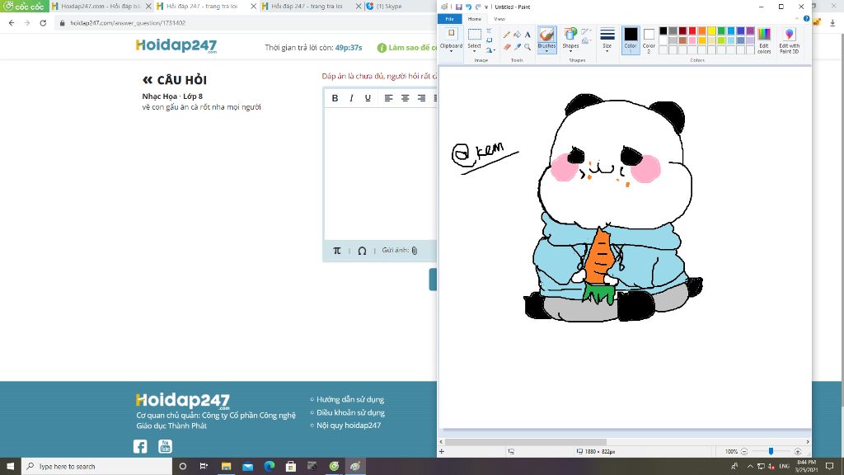Select the Magnifier tool in Paint
Screen dimensions: 844x475
point(527,47)
